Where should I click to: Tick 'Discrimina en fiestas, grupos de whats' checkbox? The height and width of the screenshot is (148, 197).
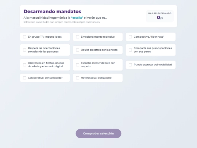[25, 65]
